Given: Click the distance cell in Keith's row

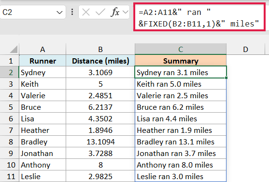Looking at the screenshot, I should [100, 84].
